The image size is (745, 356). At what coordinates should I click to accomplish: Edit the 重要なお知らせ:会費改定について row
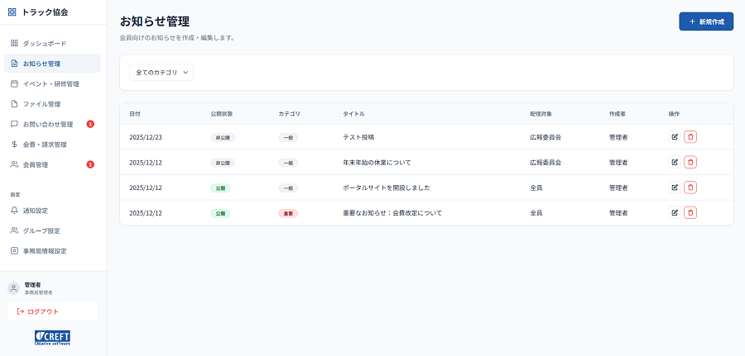pyautogui.click(x=675, y=213)
